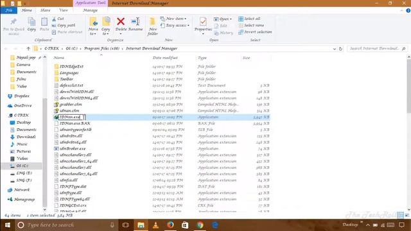Click the Refresh button

pyautogui.click(x=340, y=49)
